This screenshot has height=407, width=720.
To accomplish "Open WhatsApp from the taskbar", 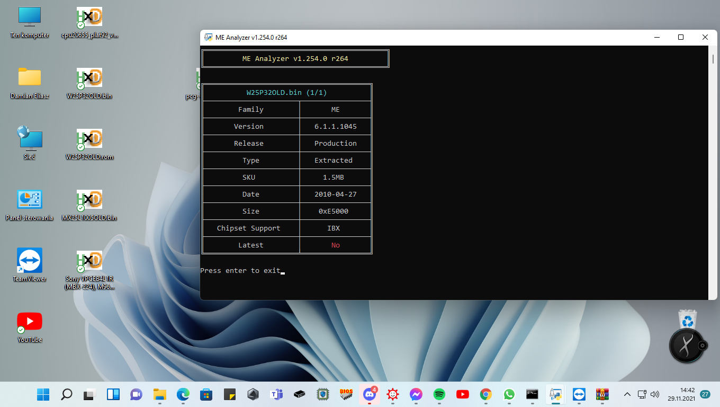I will [x=509, y=394].
